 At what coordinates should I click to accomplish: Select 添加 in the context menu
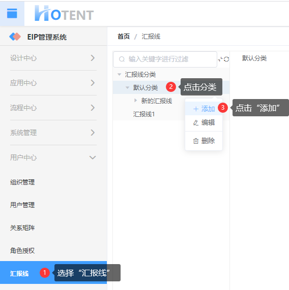204,109
